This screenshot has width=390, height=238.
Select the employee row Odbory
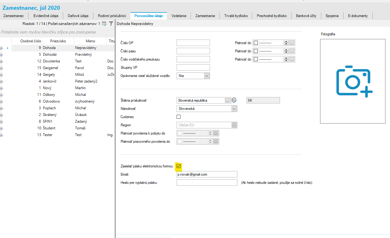63,95
